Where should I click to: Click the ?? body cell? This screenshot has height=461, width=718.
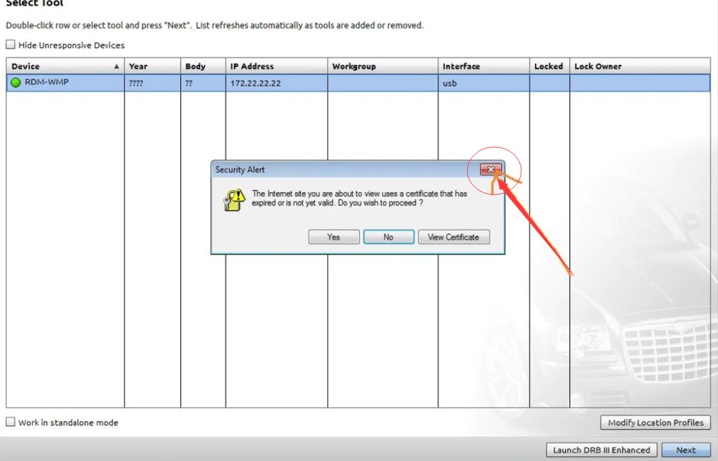[x=203, y=83]
